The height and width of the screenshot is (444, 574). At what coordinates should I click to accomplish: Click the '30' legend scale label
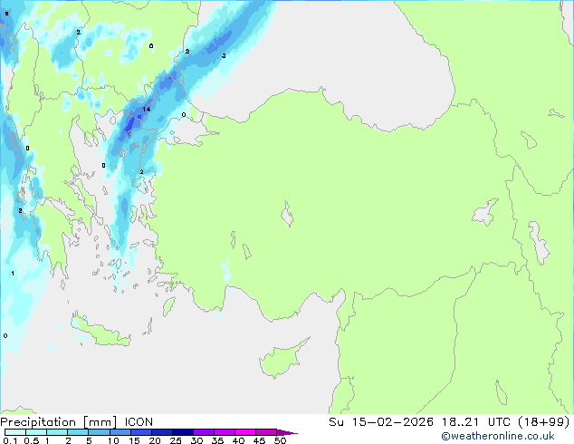(196, 440)
